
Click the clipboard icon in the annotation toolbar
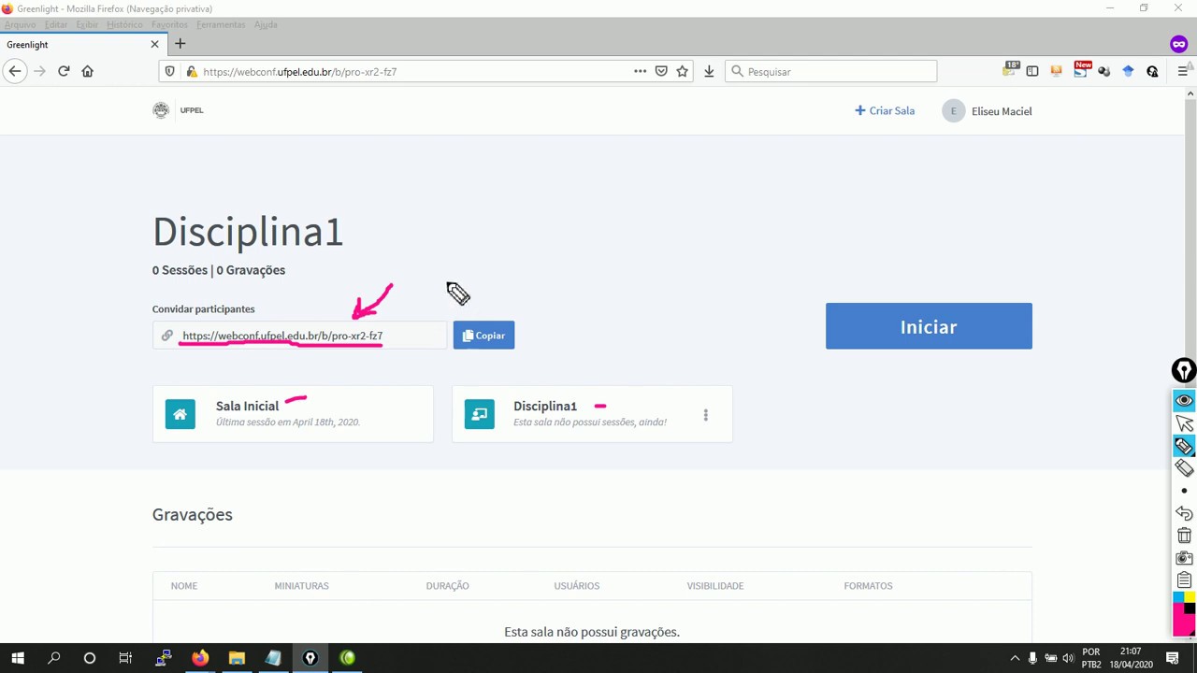(1184, 580)
